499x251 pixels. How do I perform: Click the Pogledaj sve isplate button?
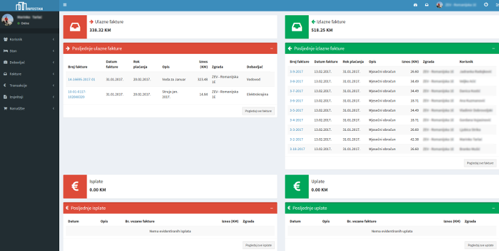(x=258, y=245)
